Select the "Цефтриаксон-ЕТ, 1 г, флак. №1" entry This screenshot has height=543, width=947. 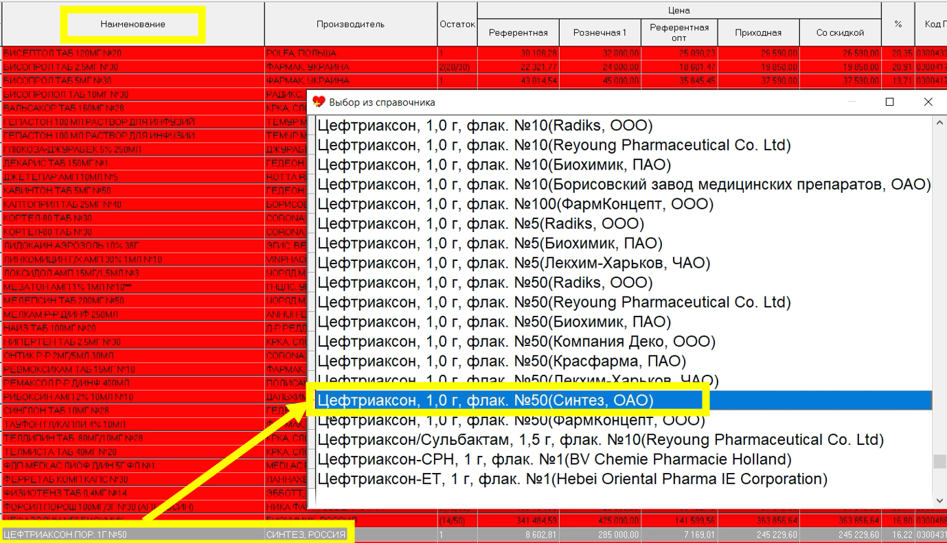pos(575,479)
